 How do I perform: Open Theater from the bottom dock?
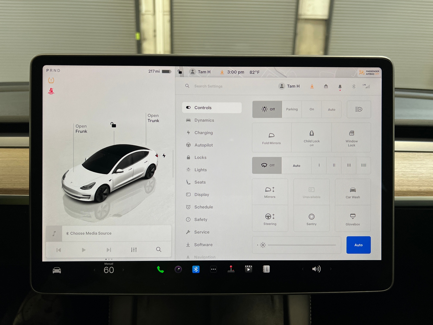coord(248,269)
